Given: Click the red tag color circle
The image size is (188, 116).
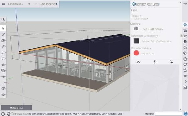Looking at the screenshot, I should pyautogui.click(x=136, y=53).
